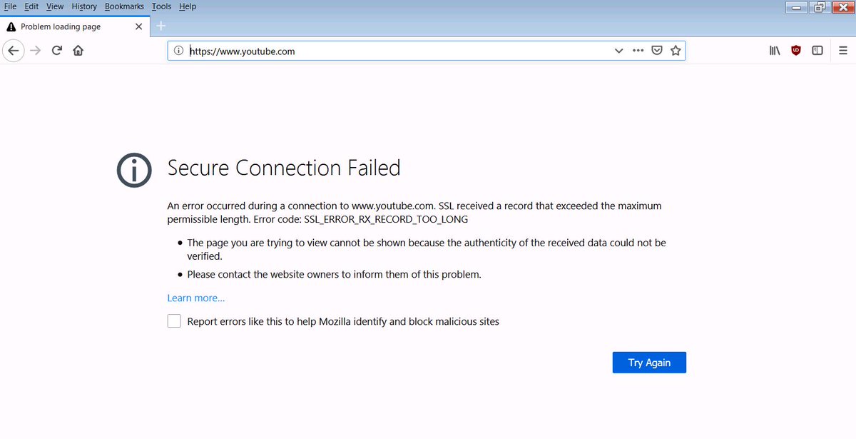Screen dimensions: 856x439
Task: Open the Home page icon
Action: (x=78, y=51)
